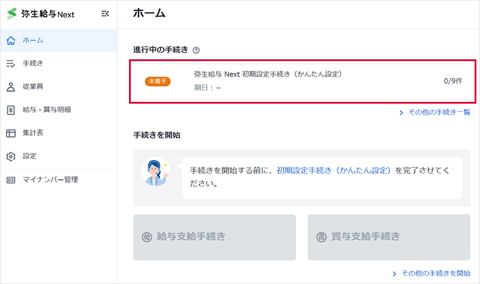This screenshot has width=480, height=284.
Task: Click the 進行中の手続き section heading
Action: pos(160,50)
